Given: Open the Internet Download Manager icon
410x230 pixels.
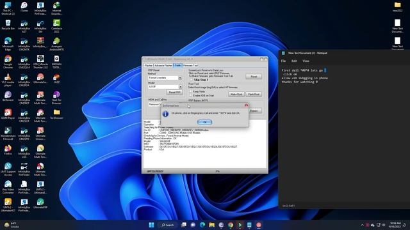Looking at the screenshot, I should pos(56,8).
